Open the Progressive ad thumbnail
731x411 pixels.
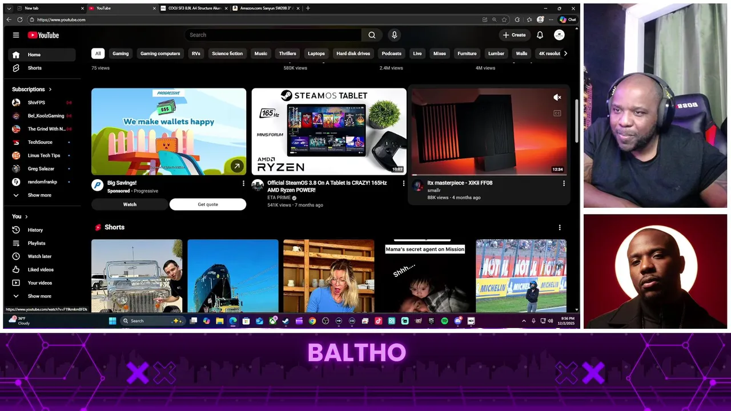point(169,131)
